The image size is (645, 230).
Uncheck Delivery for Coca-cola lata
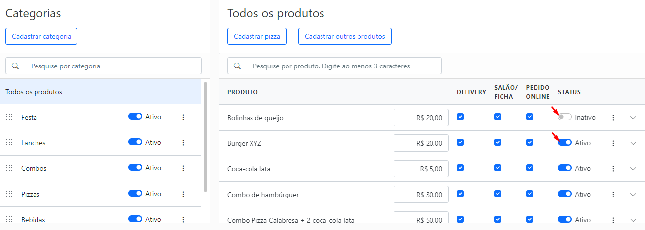[460, 168]
